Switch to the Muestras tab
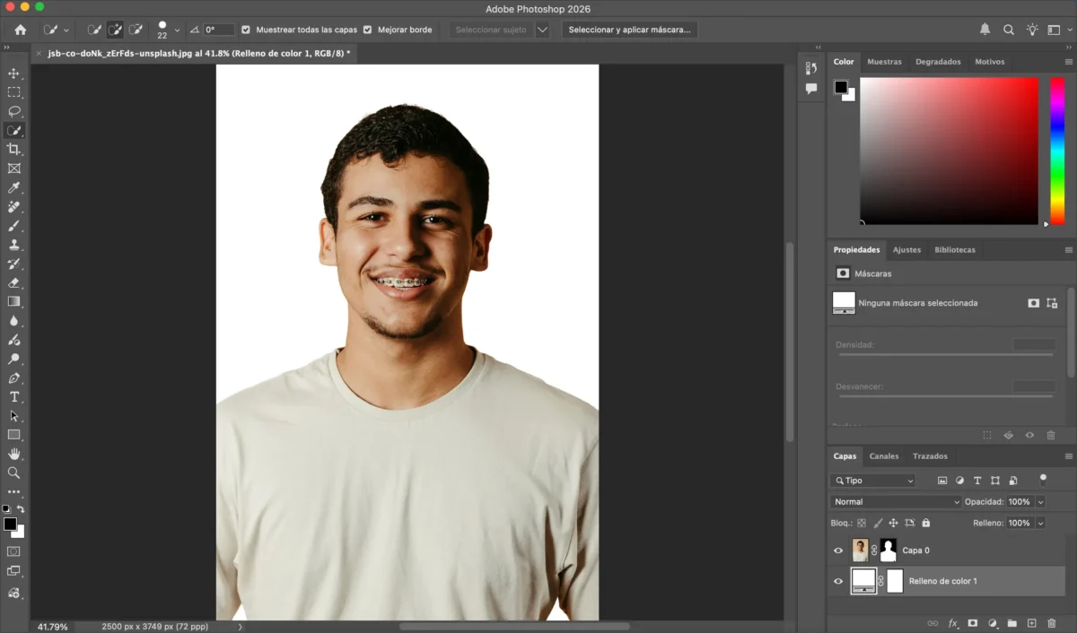Viewport: 1077px width, 633px height. pos(884,62)
